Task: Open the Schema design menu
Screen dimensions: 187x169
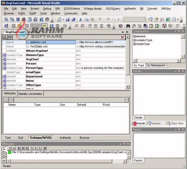Action: click(92, 9)
